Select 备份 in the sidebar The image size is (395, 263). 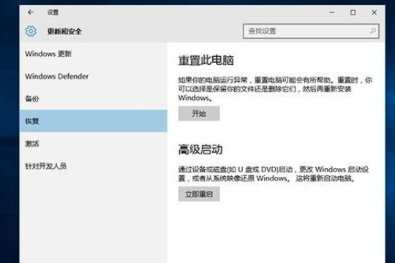tap(93, 99)
